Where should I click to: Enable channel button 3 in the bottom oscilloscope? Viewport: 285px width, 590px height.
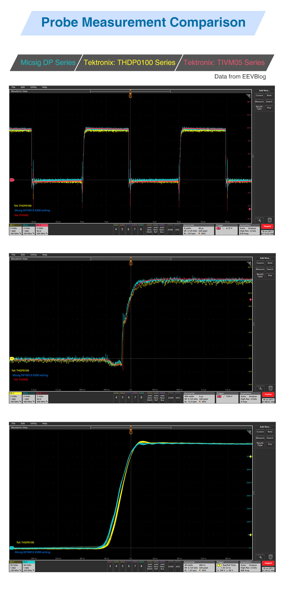(x=110, y=566)
